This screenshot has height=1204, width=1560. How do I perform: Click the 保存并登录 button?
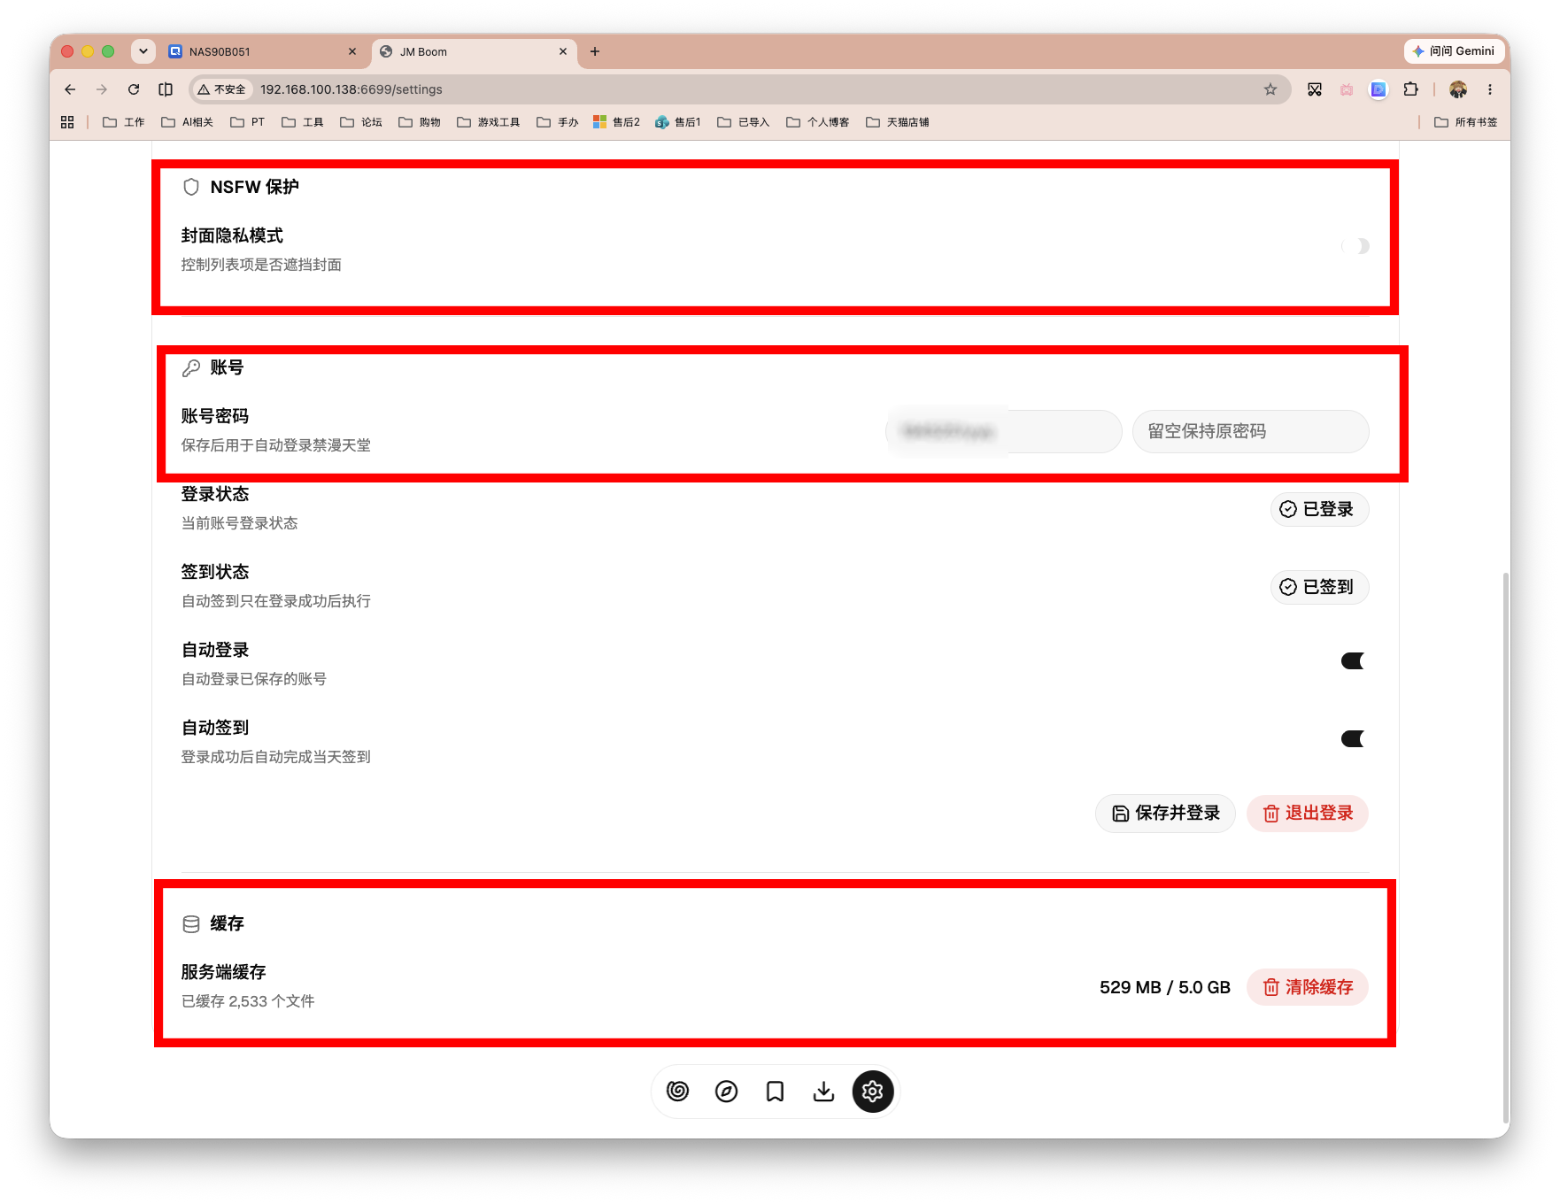pos(1165,814)
